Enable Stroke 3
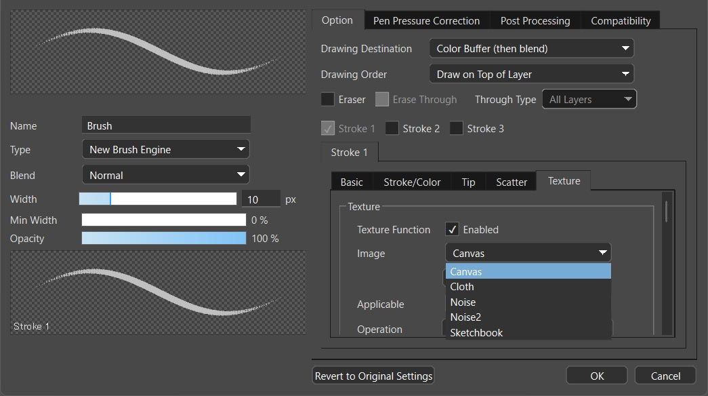Image resolution: width=708 pixels, height=396 pixels. click(456, 128)
